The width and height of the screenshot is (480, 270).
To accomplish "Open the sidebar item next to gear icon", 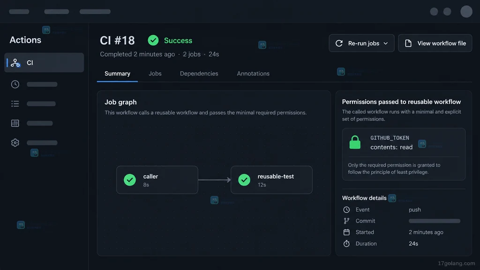I will tap(42, 142).
